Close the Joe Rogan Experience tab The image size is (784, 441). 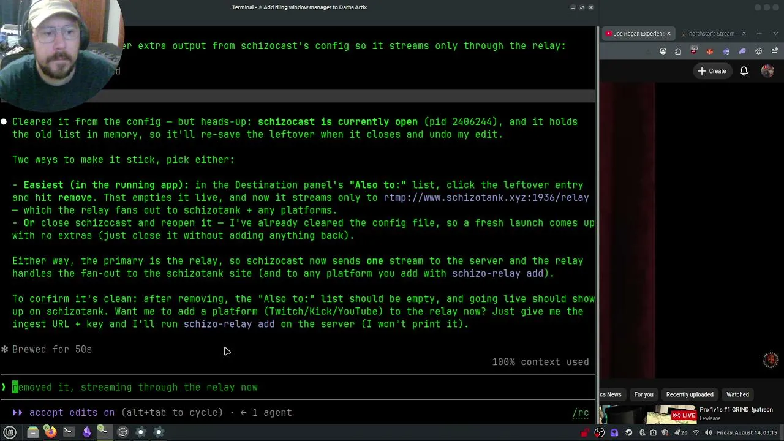tap(669, 34)
